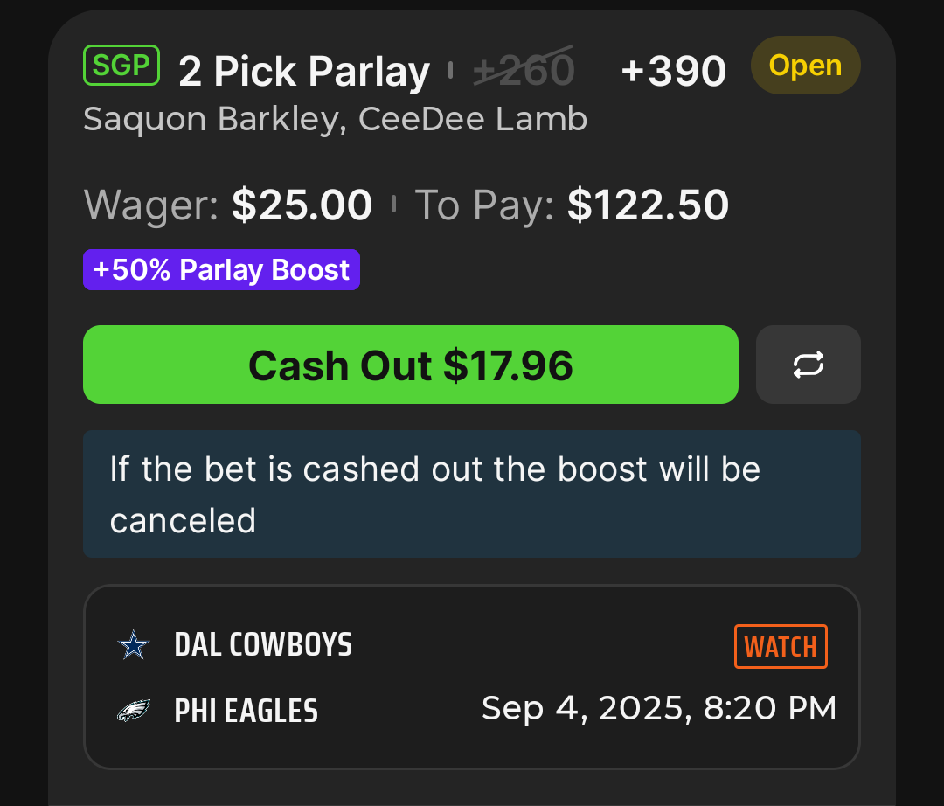Select the PHI EAGLES team name
The width and height of the screenshot is (944, 806).
coord(246,711)
